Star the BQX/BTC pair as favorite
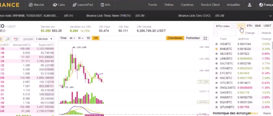 (217, 102)
